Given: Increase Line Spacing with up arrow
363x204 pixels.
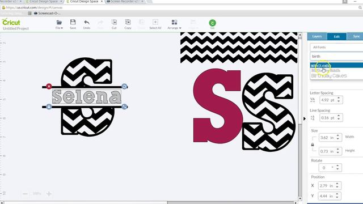Looking at the screenshot, I should pyautogui.click(x=339, y=116).
